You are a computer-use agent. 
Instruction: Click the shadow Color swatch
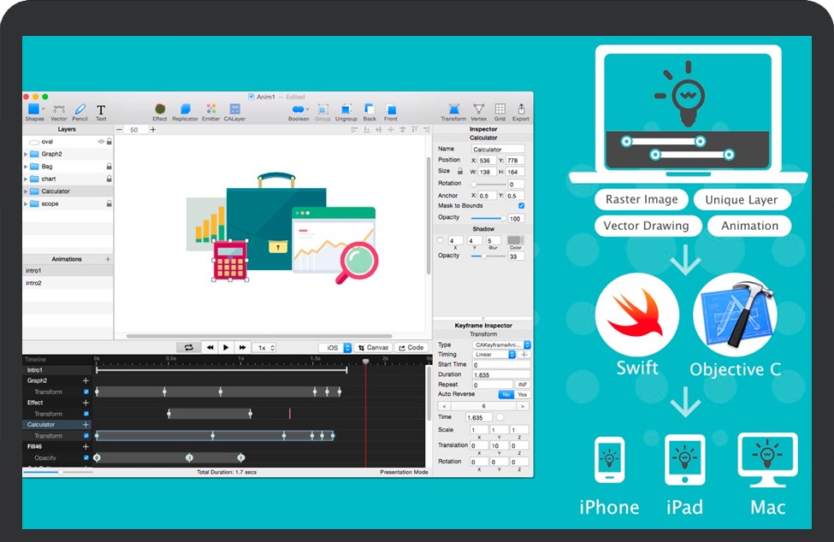(x=514, y=241)
